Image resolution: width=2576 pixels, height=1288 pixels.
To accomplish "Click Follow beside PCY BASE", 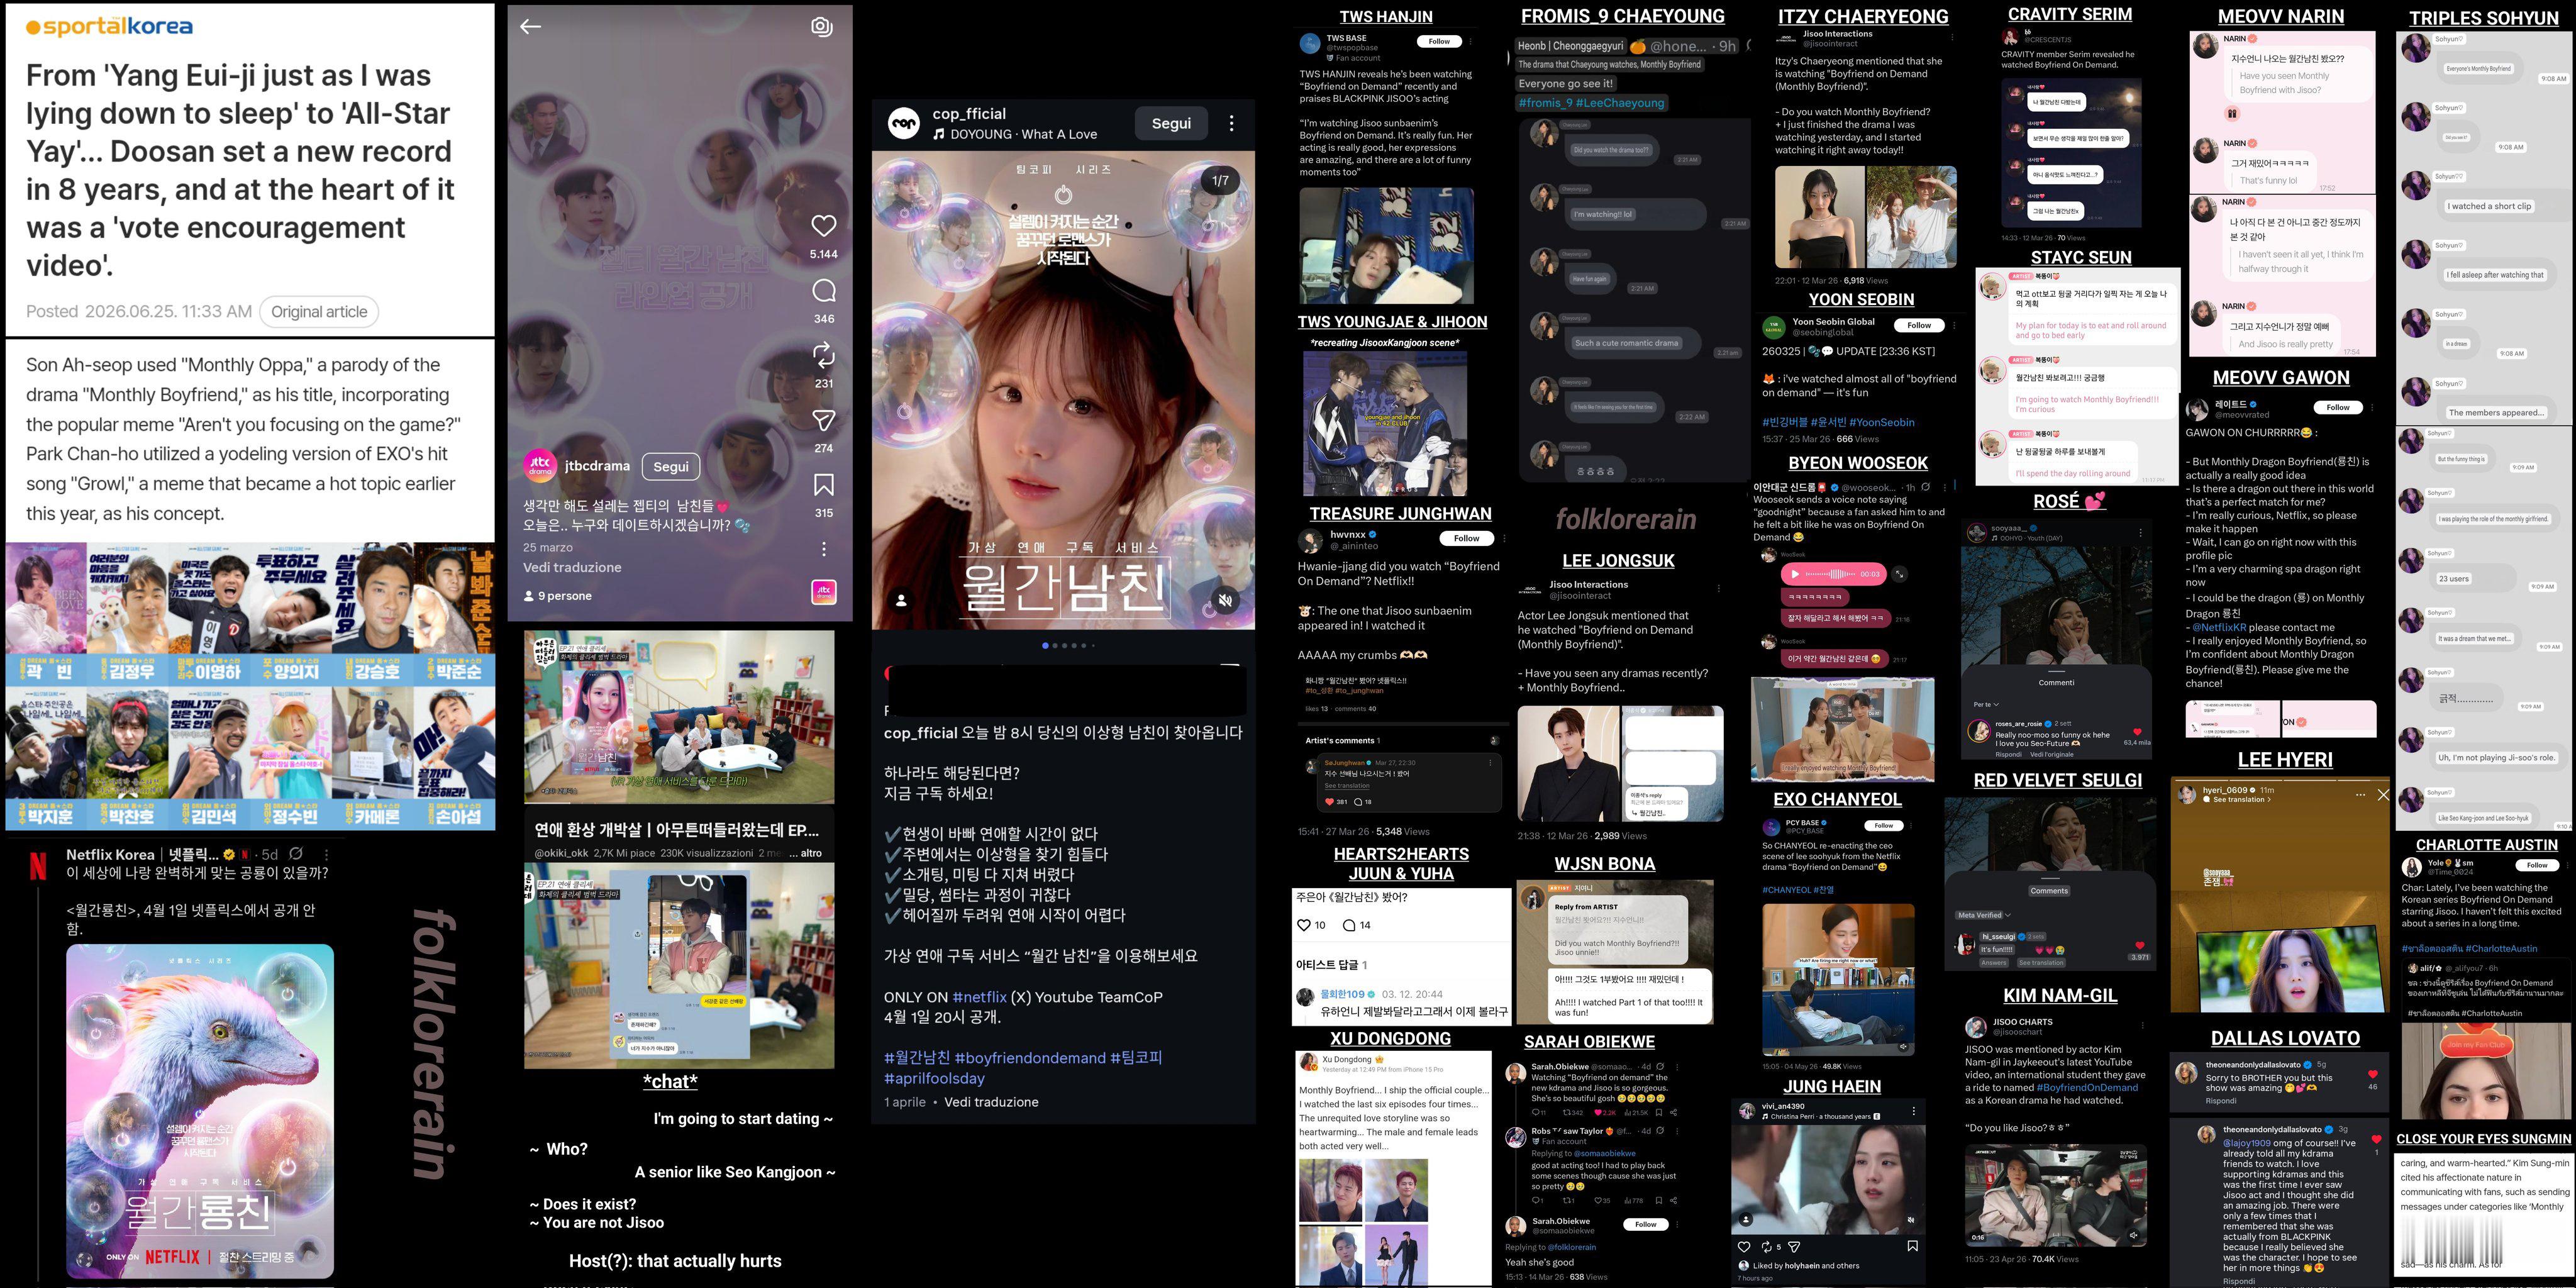I will point(1884,826).
